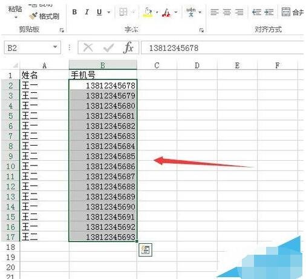Open the underline style dropdown arrow
The height and width of the screenshot is (279, 306).
tap(109, 12)
